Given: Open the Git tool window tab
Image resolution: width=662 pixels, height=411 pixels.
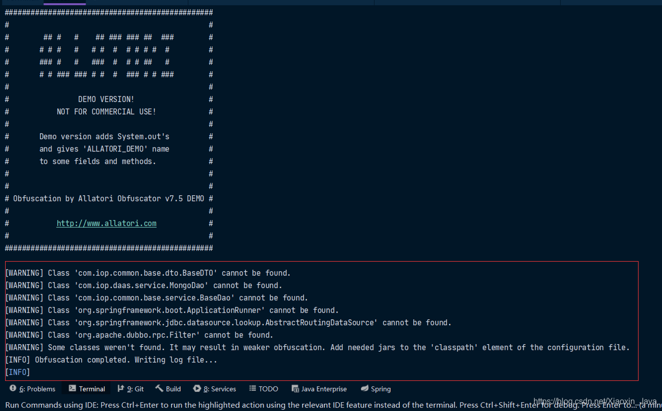Looking at the screenshot, I should tap(131, 389).
